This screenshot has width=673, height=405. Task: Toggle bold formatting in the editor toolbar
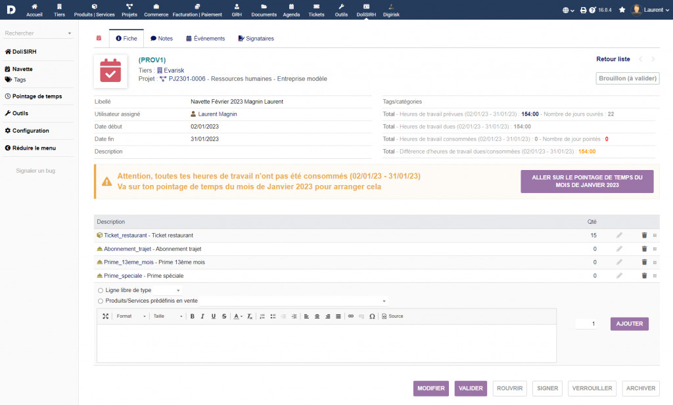pyautogui.click(x=193, y=316)
